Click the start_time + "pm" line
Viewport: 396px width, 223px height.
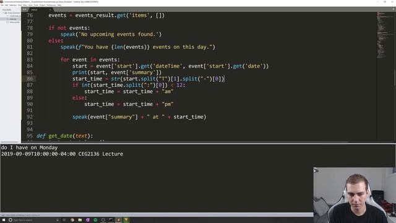129,104
